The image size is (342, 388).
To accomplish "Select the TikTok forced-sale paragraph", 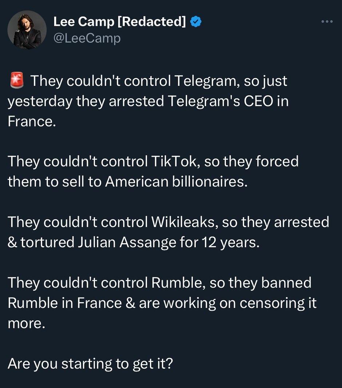I will [153, 171].
